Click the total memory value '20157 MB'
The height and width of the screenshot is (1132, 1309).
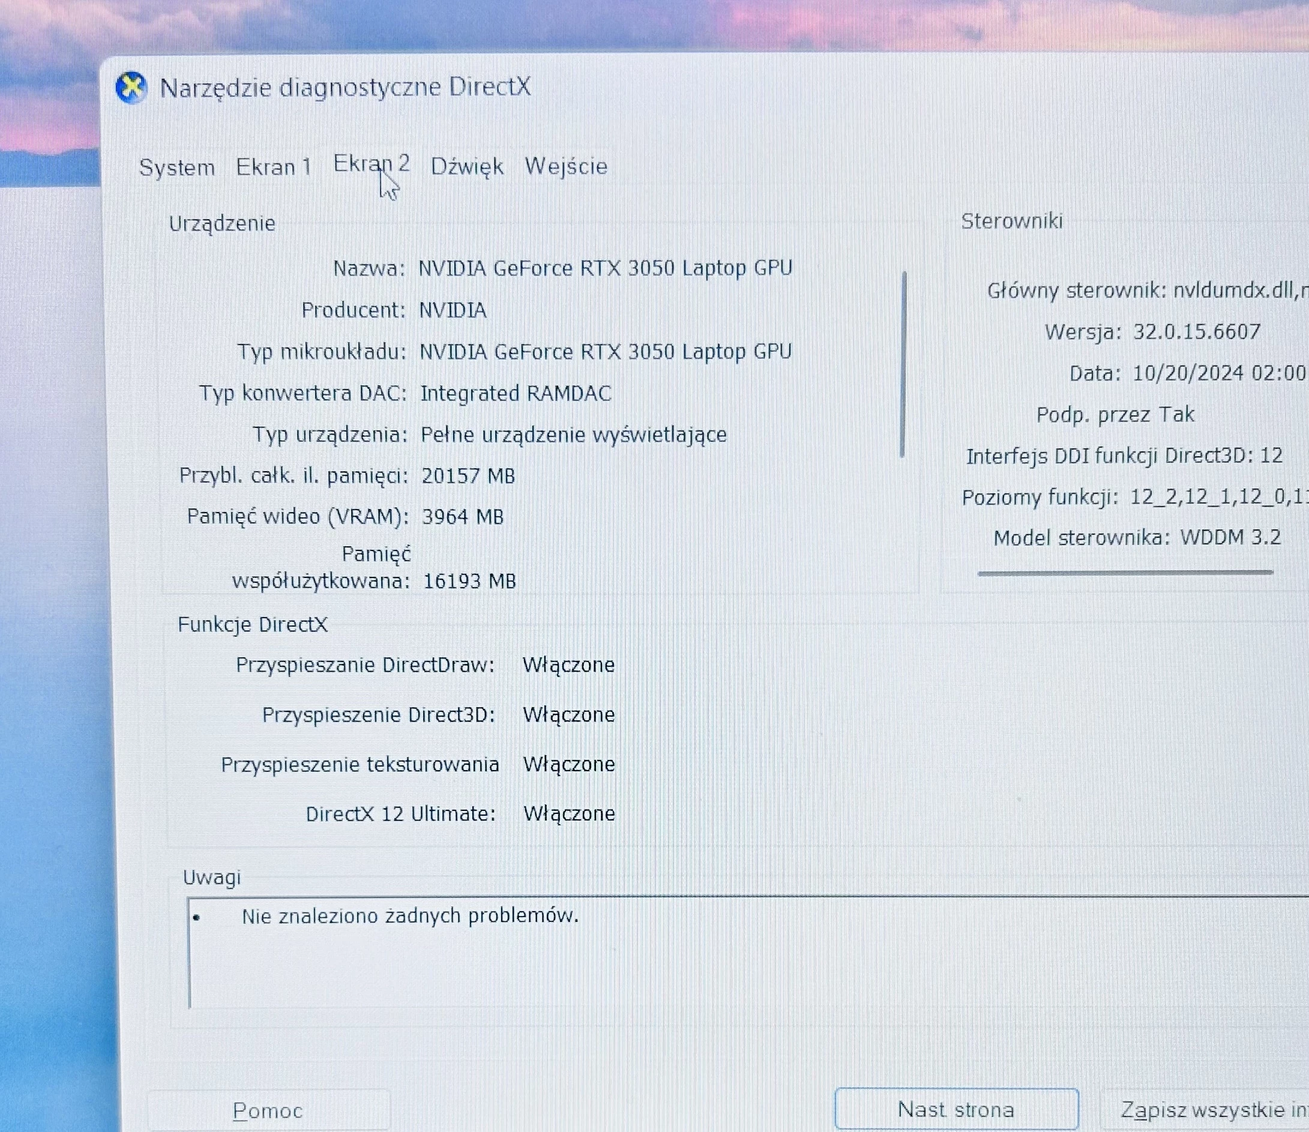pyautogui.click(x=468, y=475)
